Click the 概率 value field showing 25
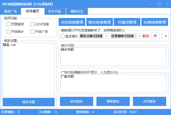 click(155, 36)
